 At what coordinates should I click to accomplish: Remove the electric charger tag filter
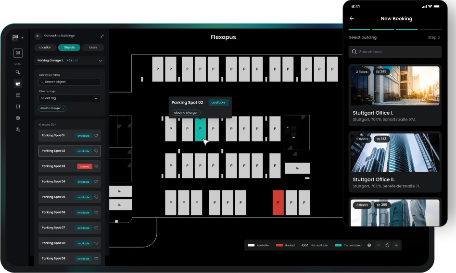[x=63, y=108]
